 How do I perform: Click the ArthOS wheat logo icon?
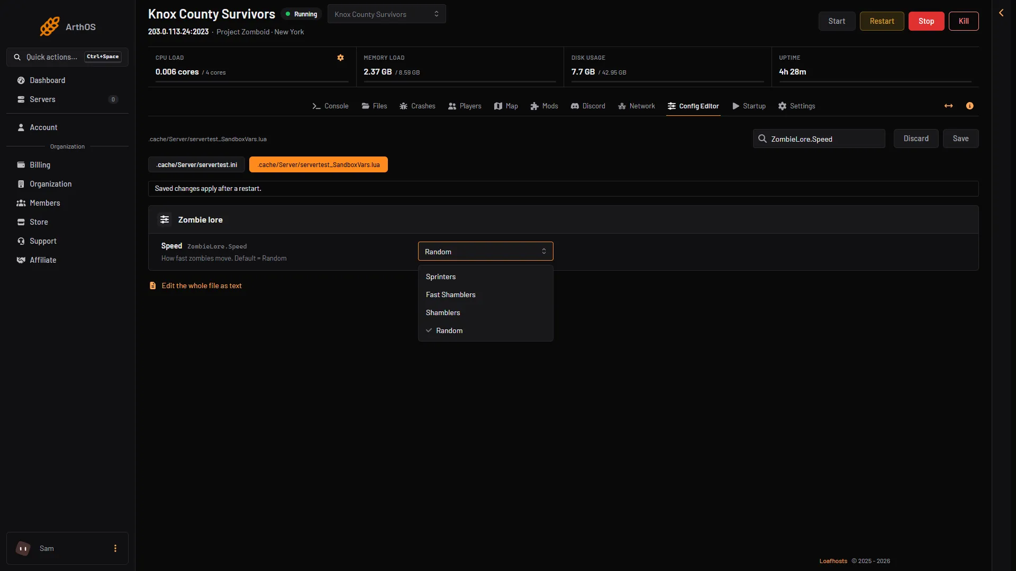tap(50, 26)
